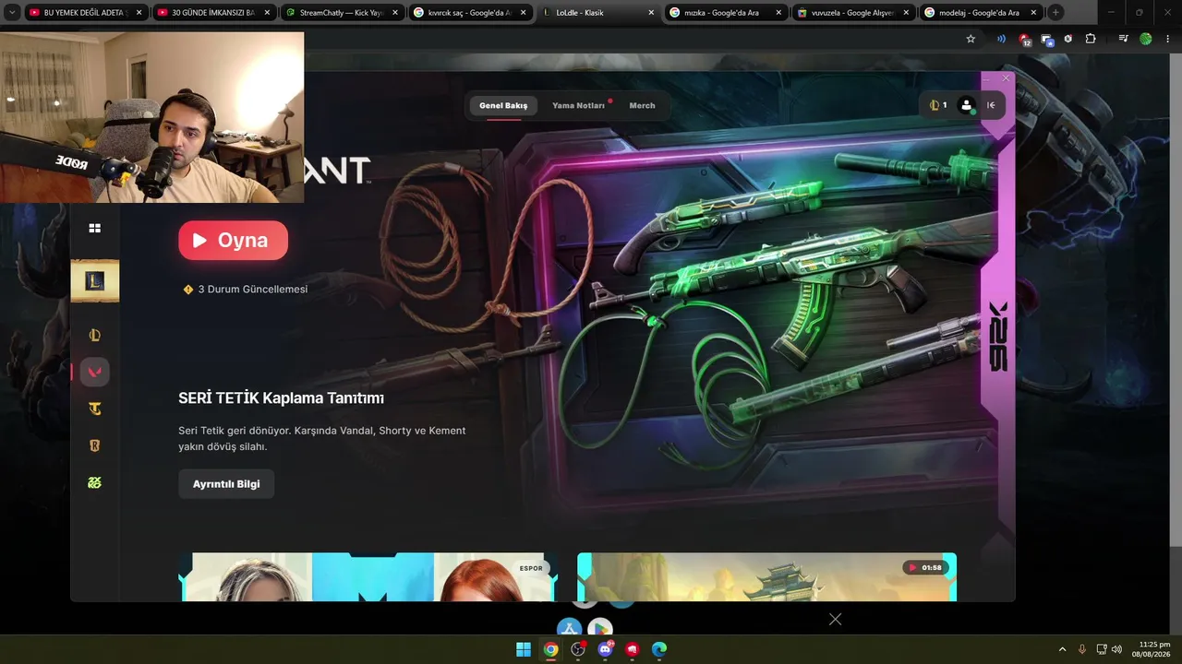Play the 01:58 video card
This screenshot has height=664, width=1182.
pyautogui.click(x=766, y=577)
